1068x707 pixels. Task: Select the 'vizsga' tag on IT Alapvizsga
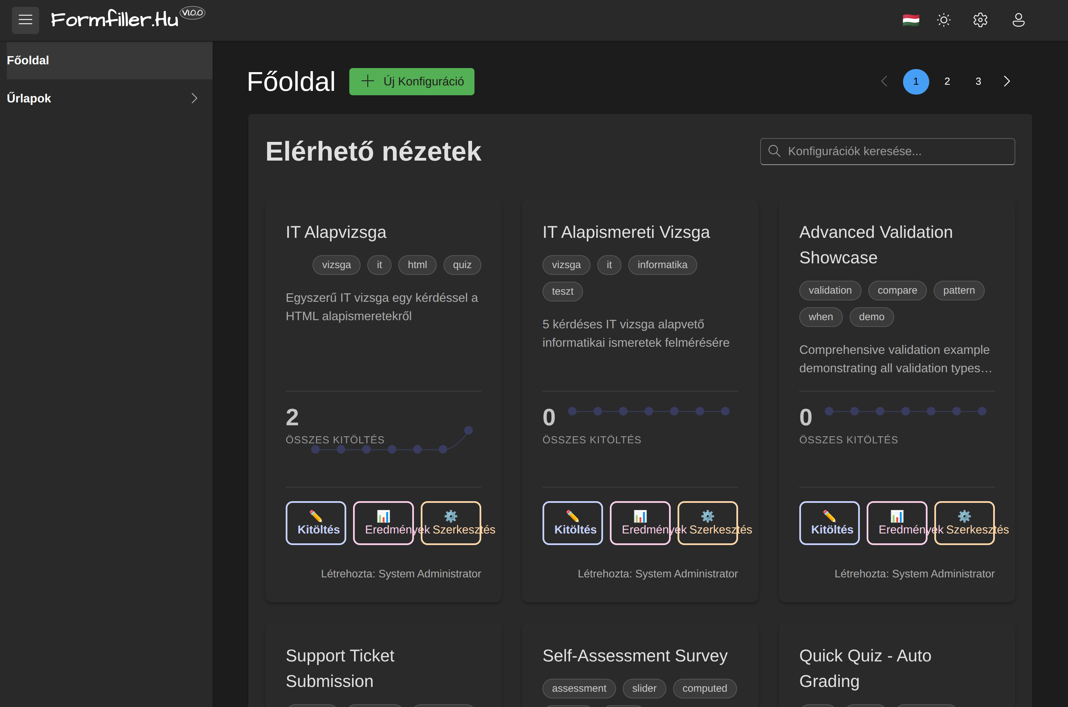click(336, 265)
